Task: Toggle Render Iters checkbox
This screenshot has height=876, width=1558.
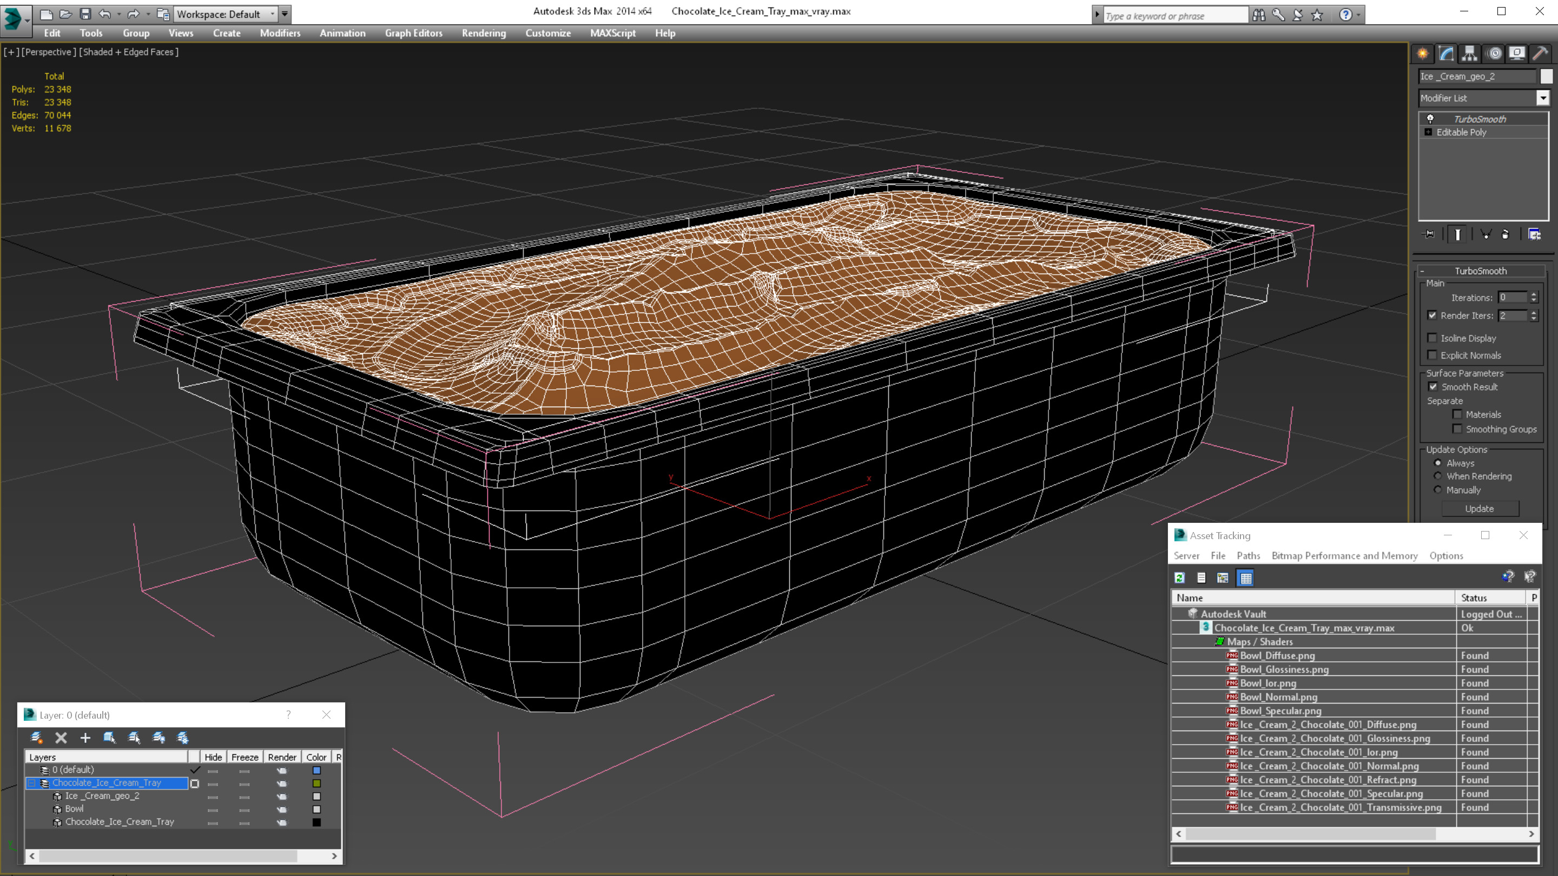Action: click(1432, 315)
